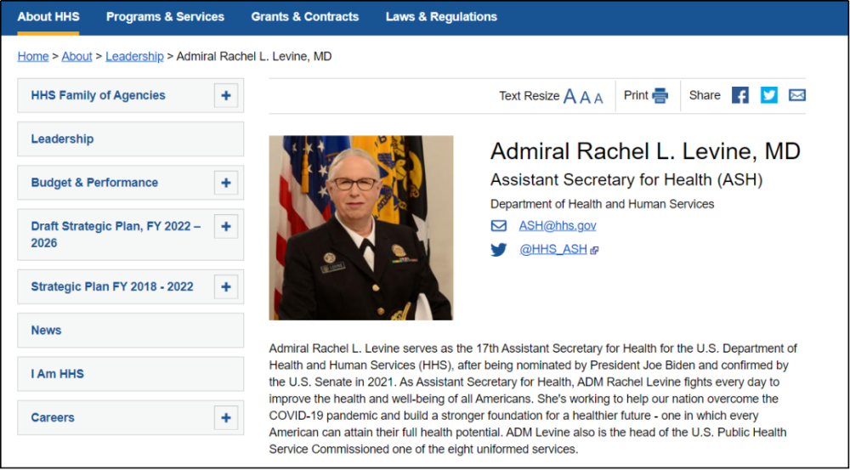Click Text Resize label

[529, 96]
